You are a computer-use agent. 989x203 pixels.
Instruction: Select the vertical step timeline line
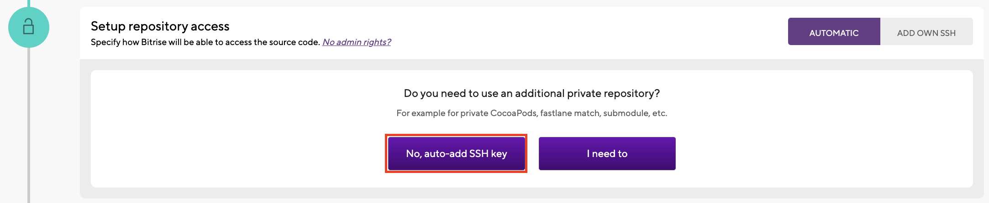coord(29,125)
